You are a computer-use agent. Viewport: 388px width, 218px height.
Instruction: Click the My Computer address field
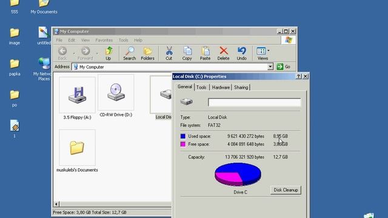point(170,67)
